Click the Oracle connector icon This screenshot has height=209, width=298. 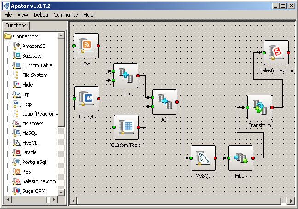[17, 152]
